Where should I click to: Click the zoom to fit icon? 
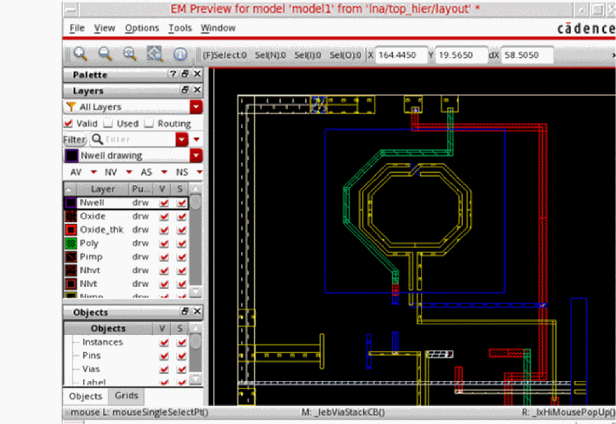click(x=154, y=54)
